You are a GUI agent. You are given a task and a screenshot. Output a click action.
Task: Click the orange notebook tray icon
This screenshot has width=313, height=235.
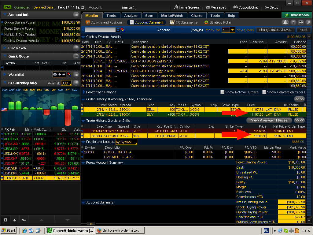[x=296, y=231]
